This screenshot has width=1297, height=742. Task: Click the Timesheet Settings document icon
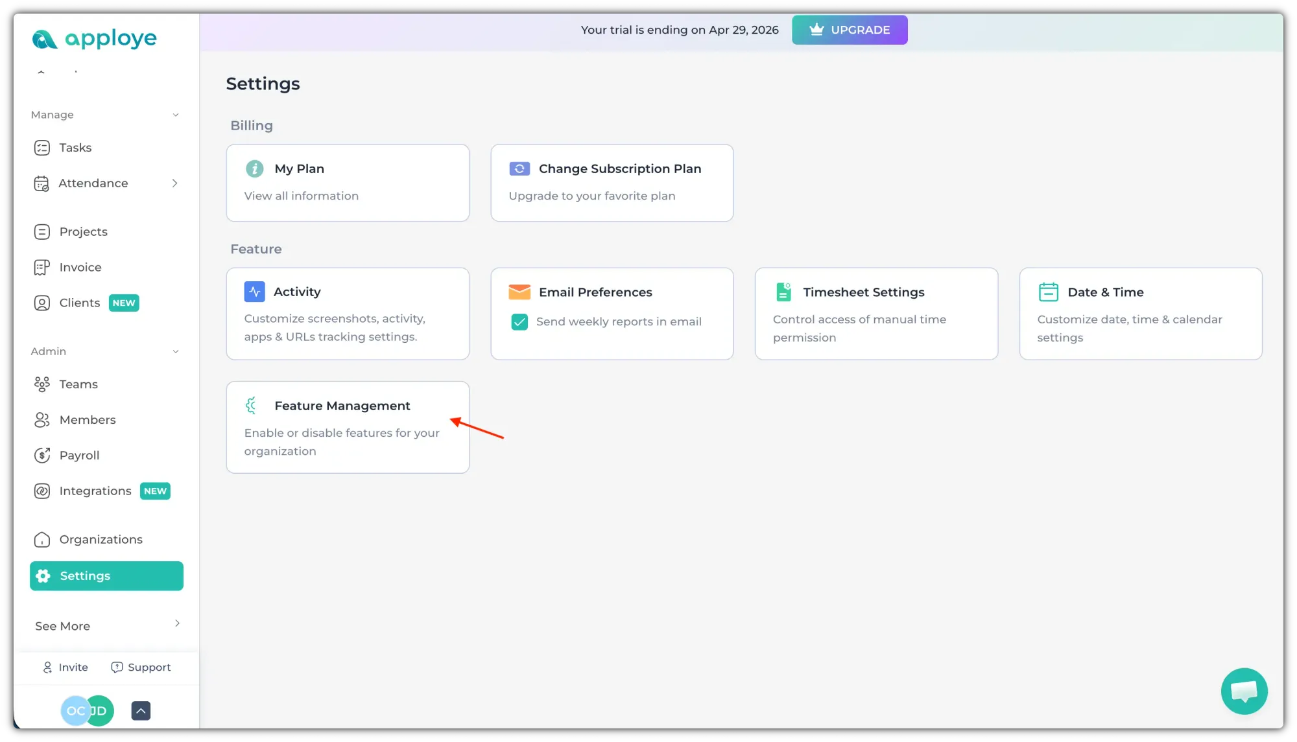pos(783,292)
